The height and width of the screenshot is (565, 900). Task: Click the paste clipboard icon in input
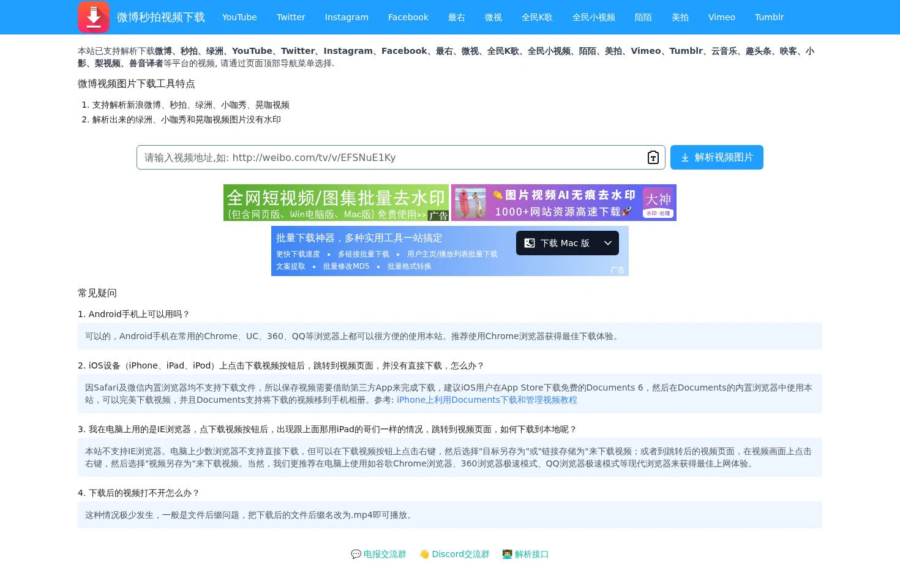pyautogui.click(x=653, y=157)
